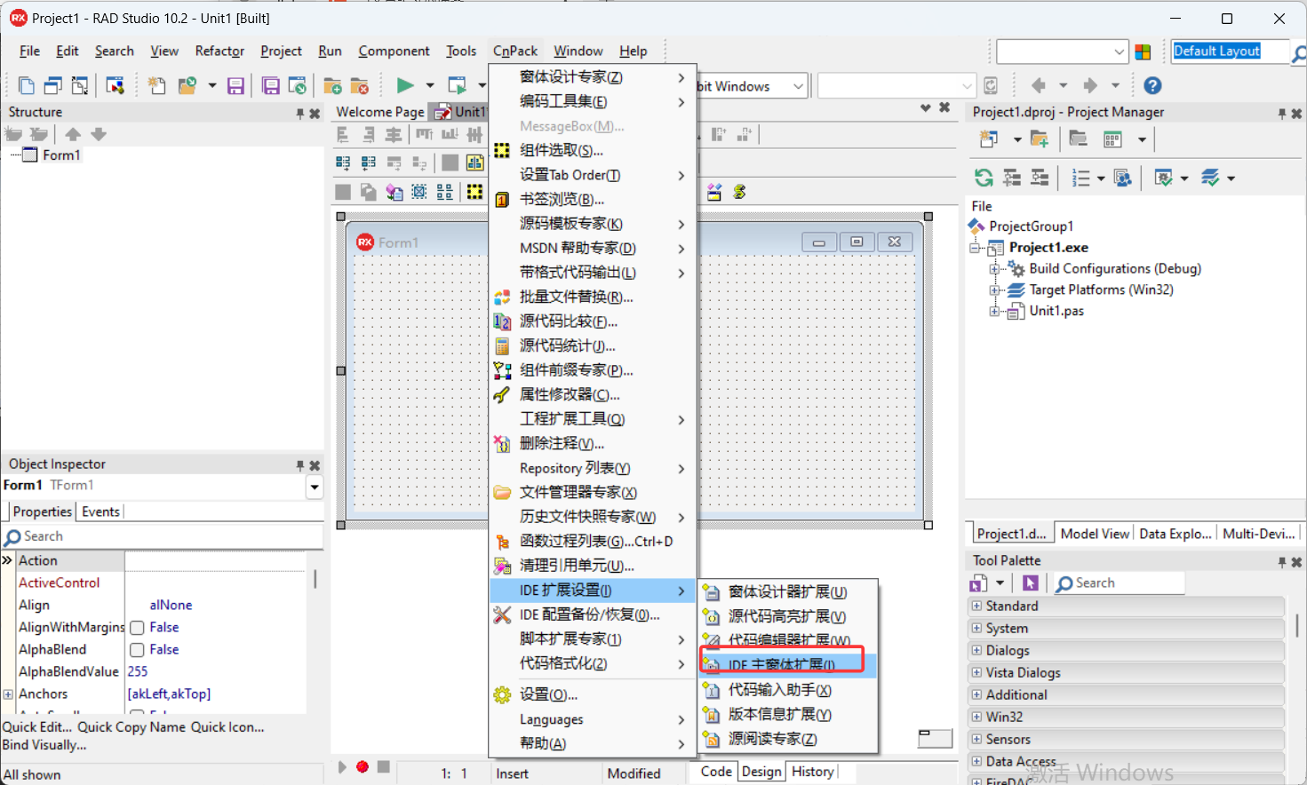Open the Refactor menu
Image resolution: width=1307 pixels, height=785 pixels.
coord(219,52)
